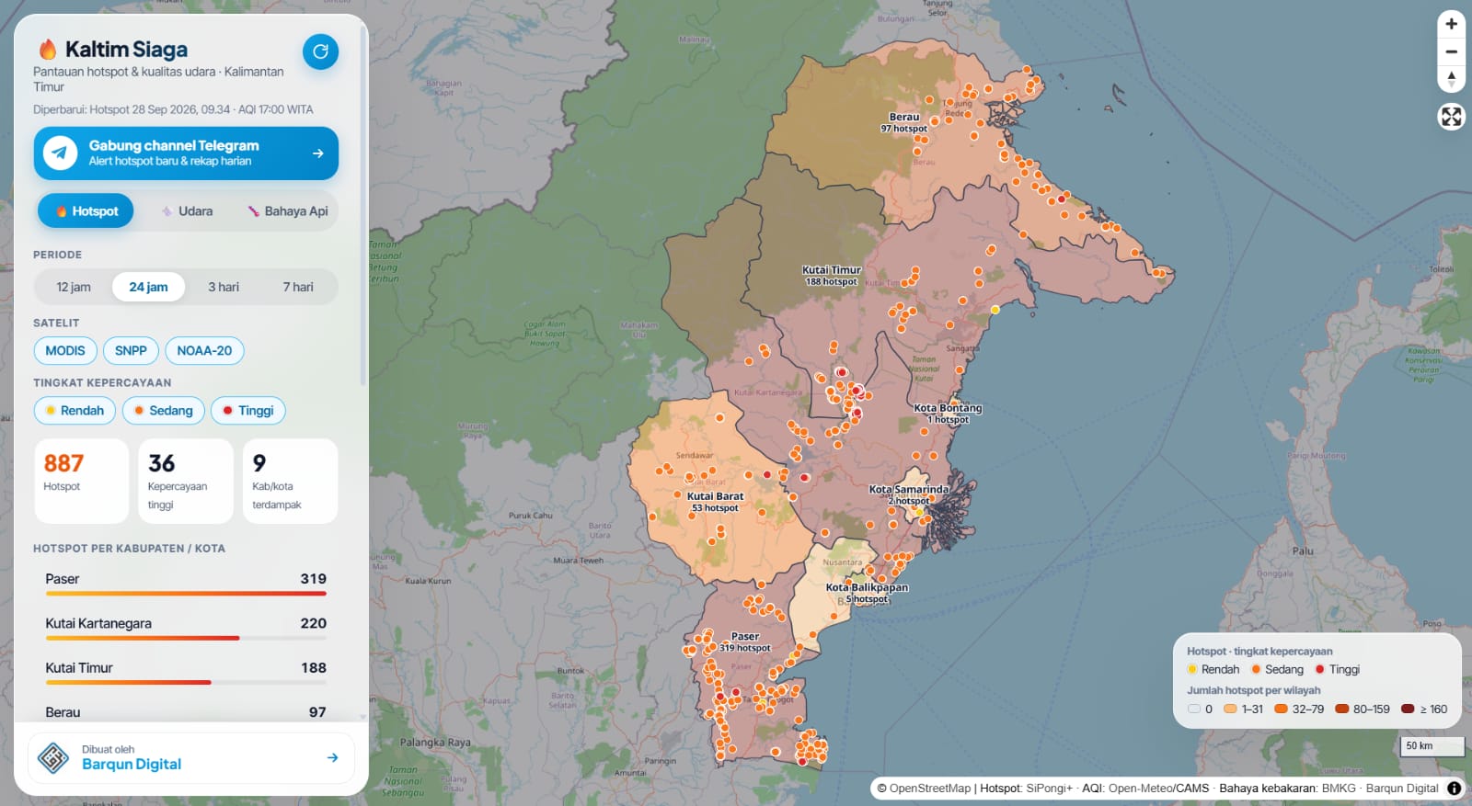The width and height of the screenshot is (1472, 806).
Task: Open Barqun Digital link arrow
Action: click(x=332, y=757)
